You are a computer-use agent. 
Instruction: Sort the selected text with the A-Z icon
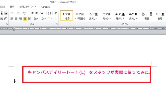coord(50,13)
